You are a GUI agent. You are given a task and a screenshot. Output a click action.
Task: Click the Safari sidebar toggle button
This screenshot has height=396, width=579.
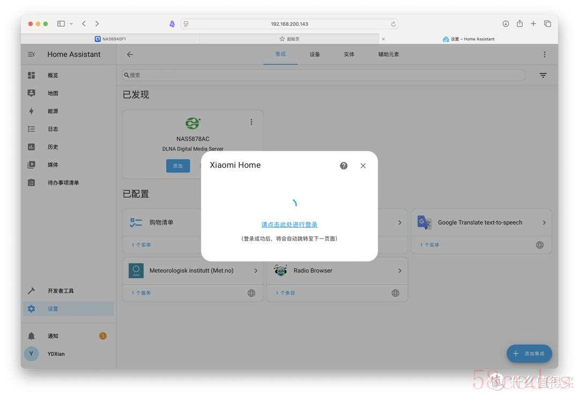(61, 24)
